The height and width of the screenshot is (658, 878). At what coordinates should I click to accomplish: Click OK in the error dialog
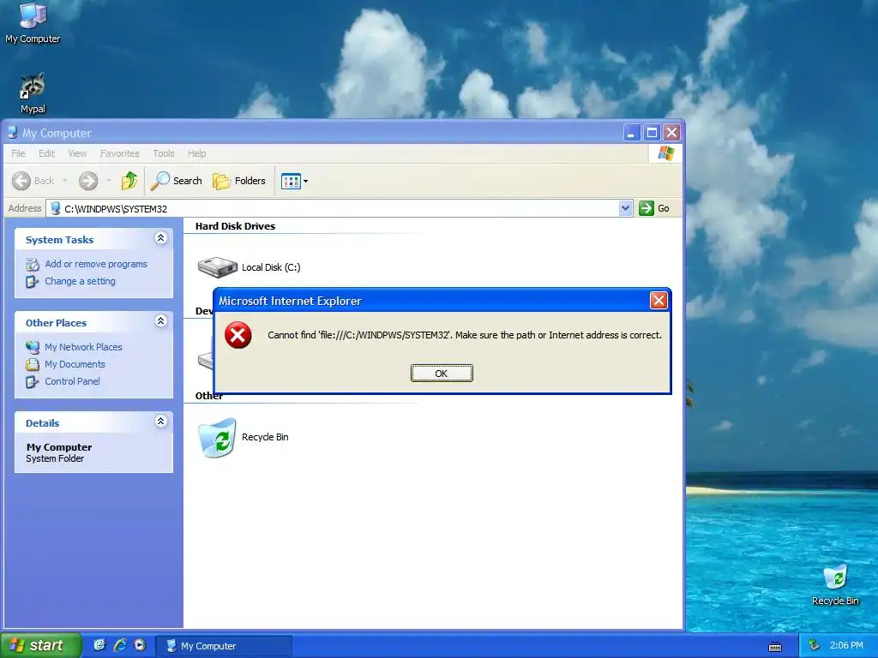tap(442, 374)
